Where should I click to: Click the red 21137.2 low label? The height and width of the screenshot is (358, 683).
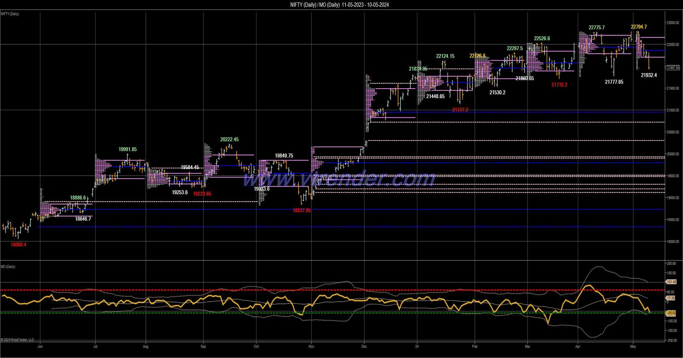tap(460, 110)
